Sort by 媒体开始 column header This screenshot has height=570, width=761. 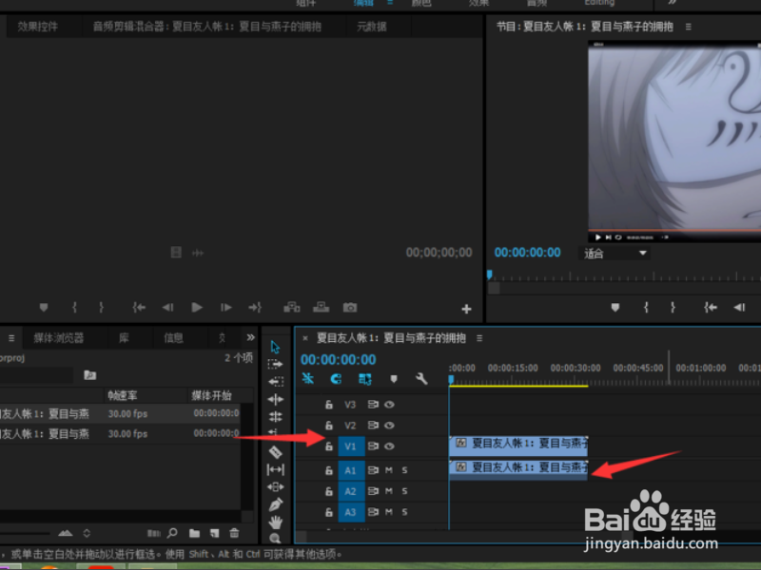click(211, 395)
